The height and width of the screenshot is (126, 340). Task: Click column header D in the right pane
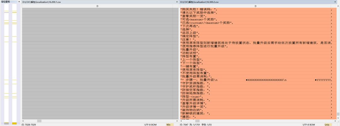pos(256,6)
